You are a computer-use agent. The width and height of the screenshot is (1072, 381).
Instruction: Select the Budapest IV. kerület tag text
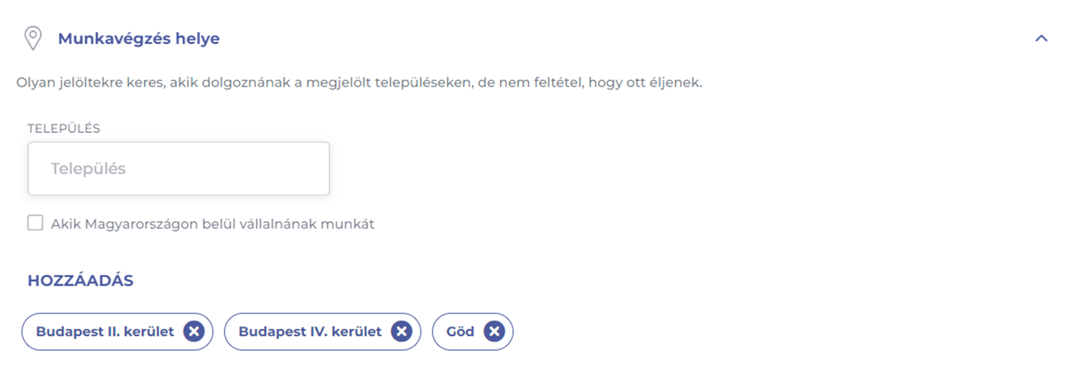(x=310, y=332)
